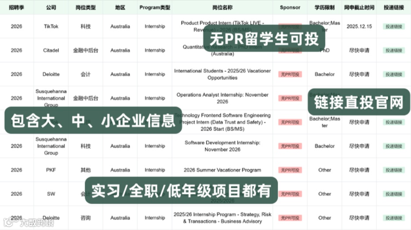411x230 pixels.
Task: Open the 投递链接 link for the Deloitte Business Advisory row
Action: click(394, 218)
